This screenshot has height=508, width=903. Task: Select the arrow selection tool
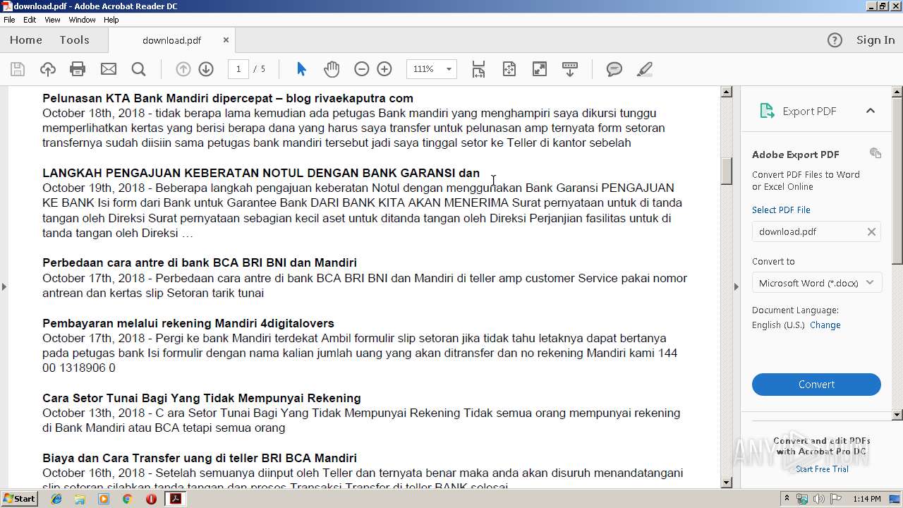(x=301, y=69)
